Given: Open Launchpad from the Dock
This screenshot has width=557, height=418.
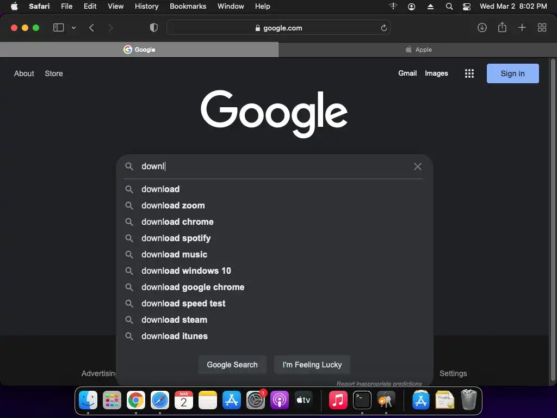Looking at the screenshot, I should click(x=112, y=400).
